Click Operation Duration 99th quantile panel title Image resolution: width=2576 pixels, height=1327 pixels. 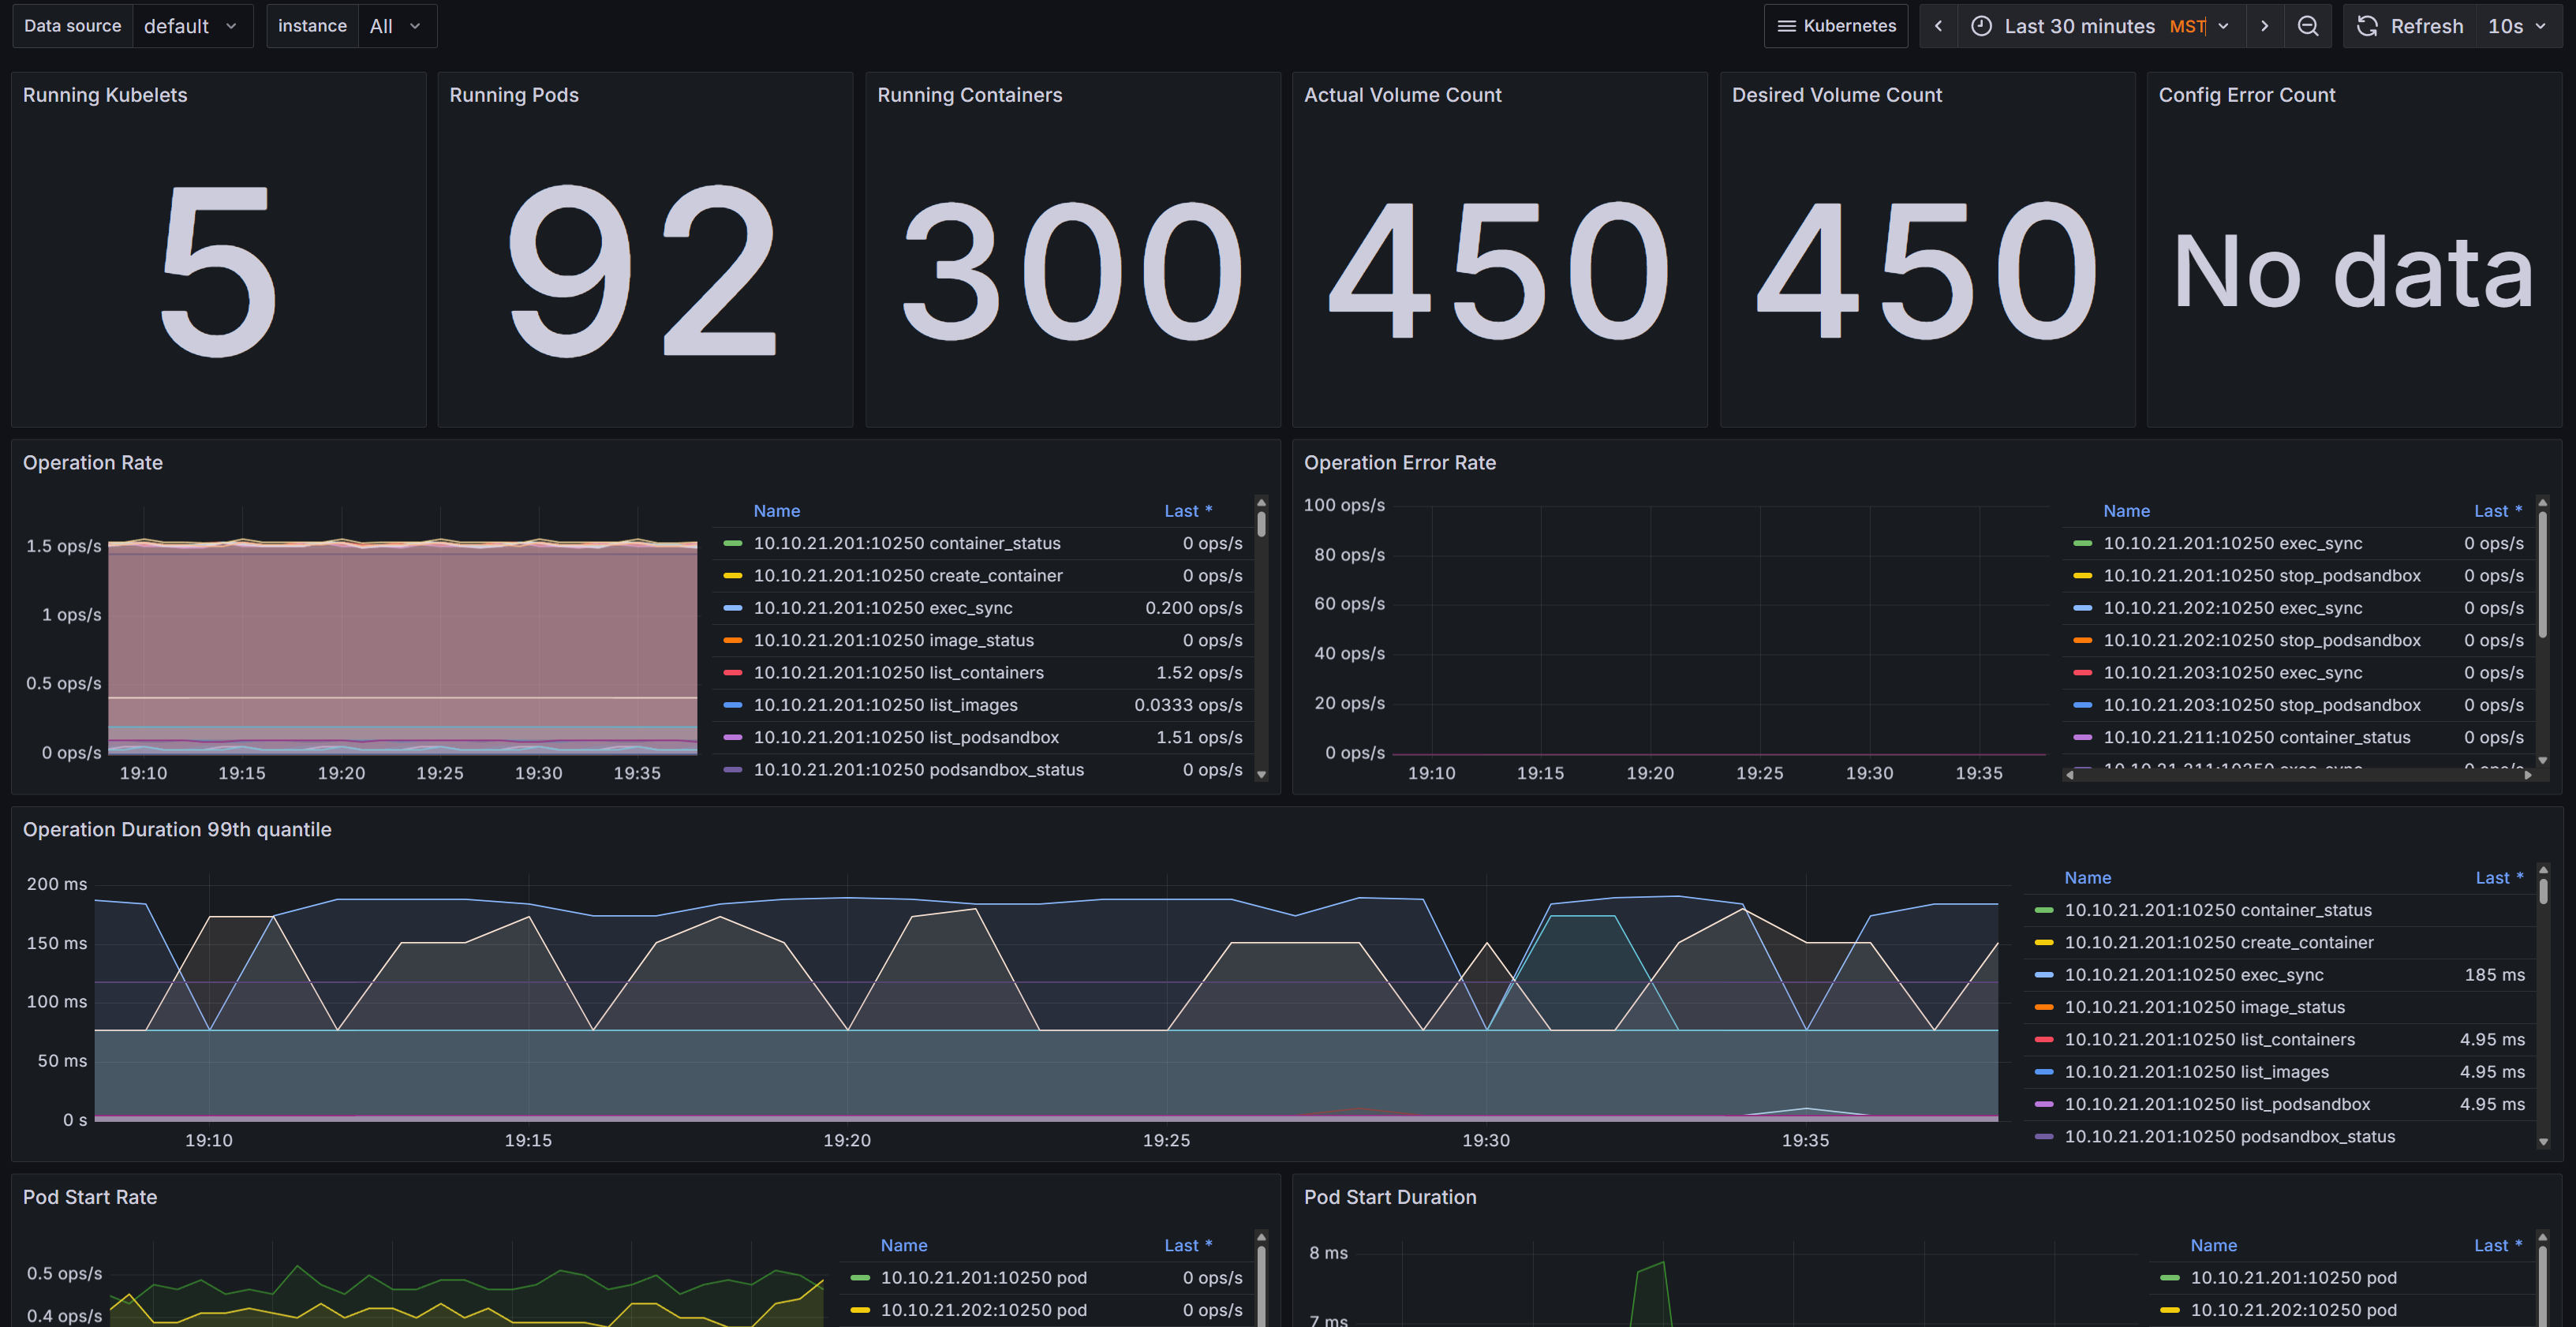177,829
